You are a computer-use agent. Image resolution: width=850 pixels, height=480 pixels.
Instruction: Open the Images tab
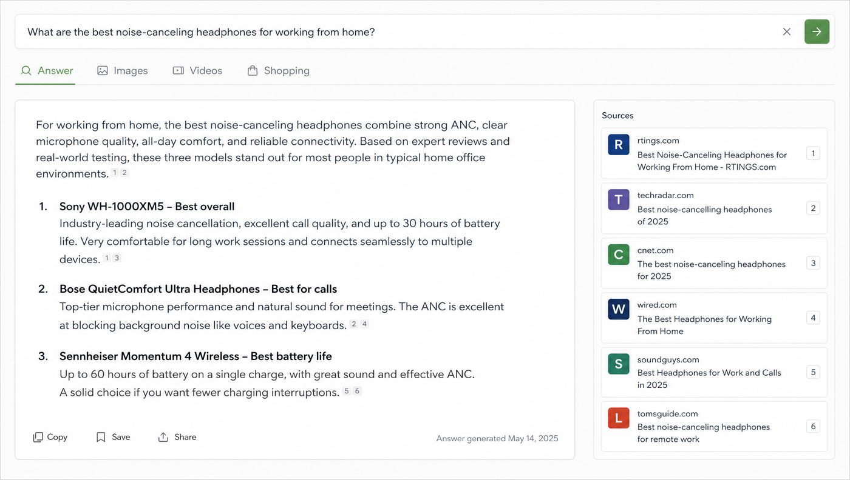coord(123,70)
